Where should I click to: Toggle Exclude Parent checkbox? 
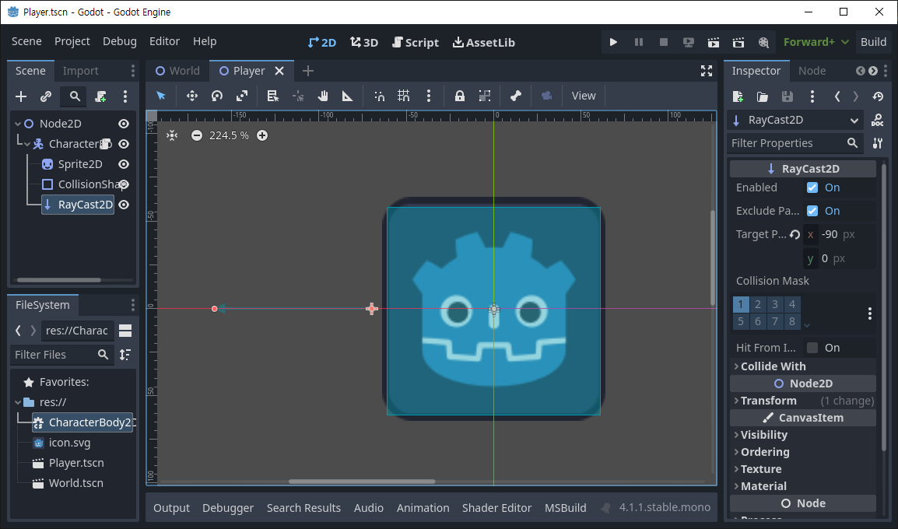[x=812, y=211]
